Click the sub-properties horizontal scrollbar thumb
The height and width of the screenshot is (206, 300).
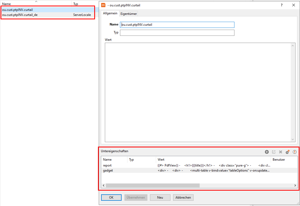(153, 185)
